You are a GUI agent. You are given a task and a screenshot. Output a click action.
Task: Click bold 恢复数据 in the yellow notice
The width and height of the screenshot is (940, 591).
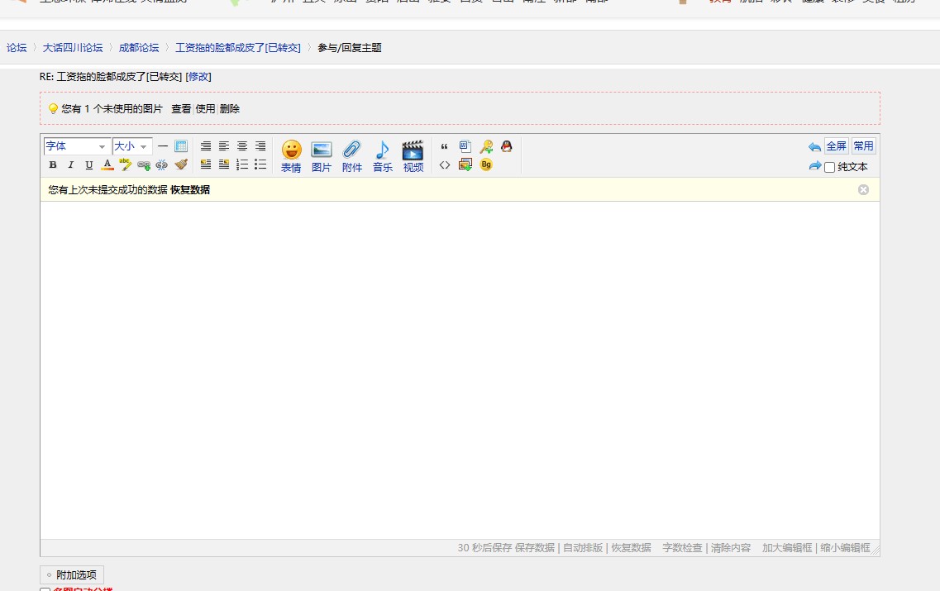tap(190, 190)
